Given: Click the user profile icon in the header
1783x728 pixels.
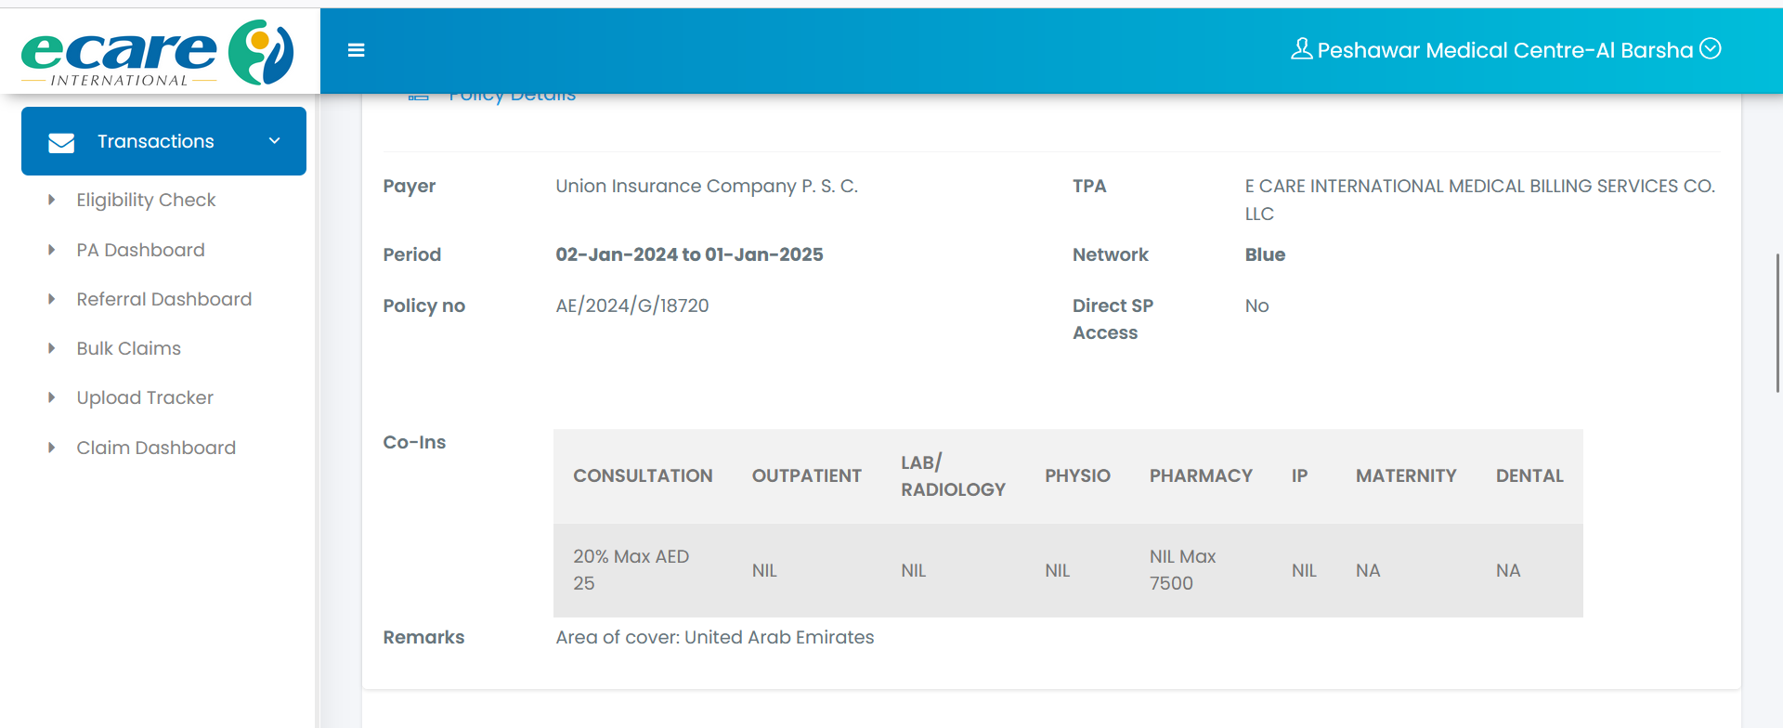Looking at the screenshot, I should [x=1301, y=49].
